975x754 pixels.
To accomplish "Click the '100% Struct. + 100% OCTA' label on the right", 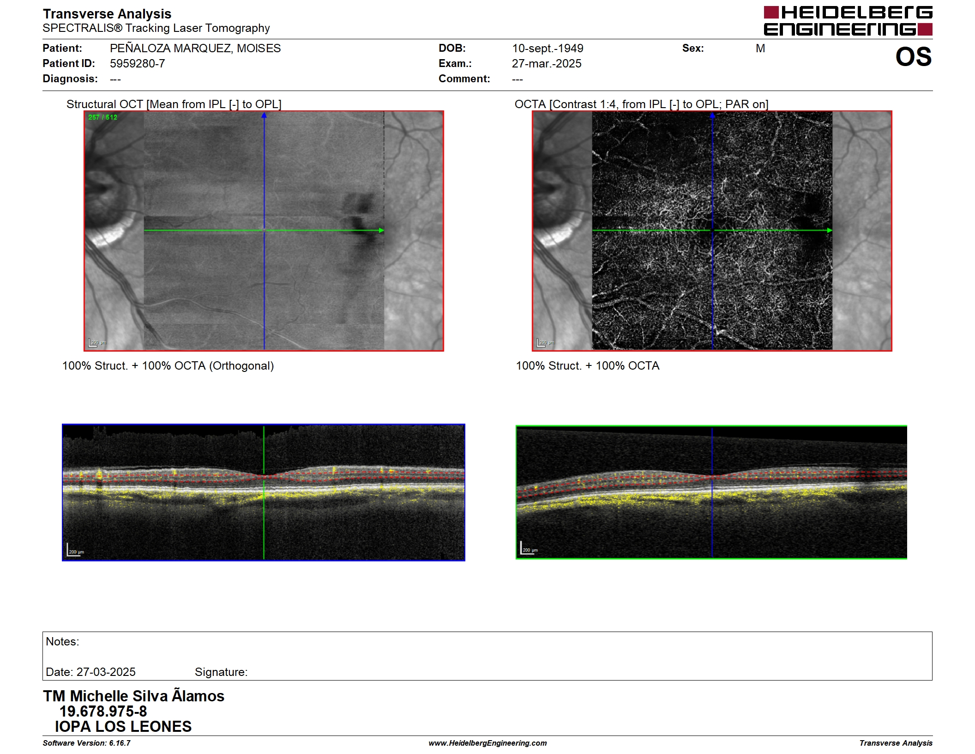I will tap(588, 365).
